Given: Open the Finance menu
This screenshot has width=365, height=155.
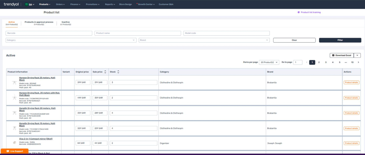Looking at the screenshot, I should (75, 4).
